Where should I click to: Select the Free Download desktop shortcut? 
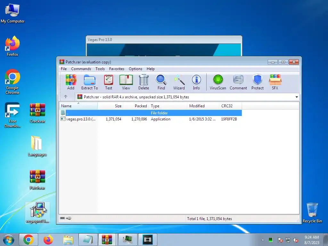tap(12, 115)
